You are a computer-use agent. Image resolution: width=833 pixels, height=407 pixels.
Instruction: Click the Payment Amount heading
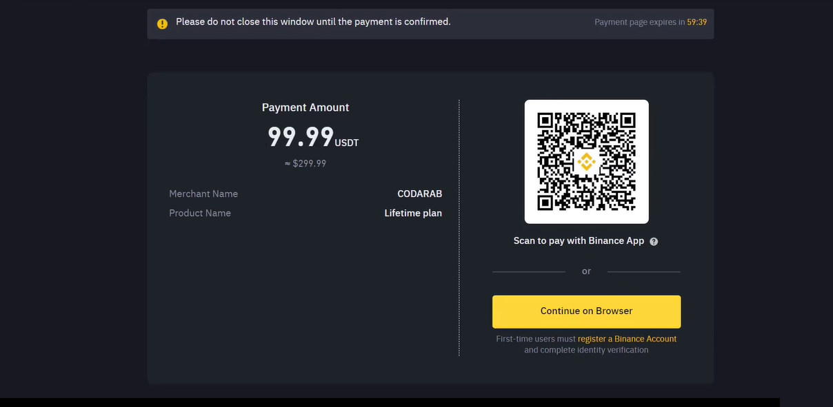(305, 107)
